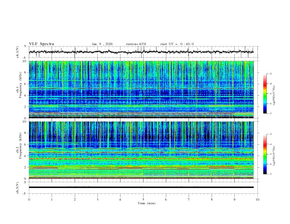Click the ch.2 frequency axis "2" tick label
Screen dimensions: 290x224
(x=26, y=167)
